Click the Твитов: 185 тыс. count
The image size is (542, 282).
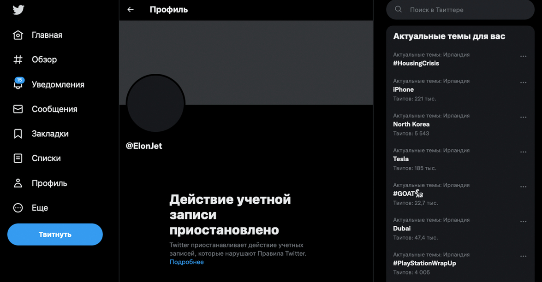(415, 169)
